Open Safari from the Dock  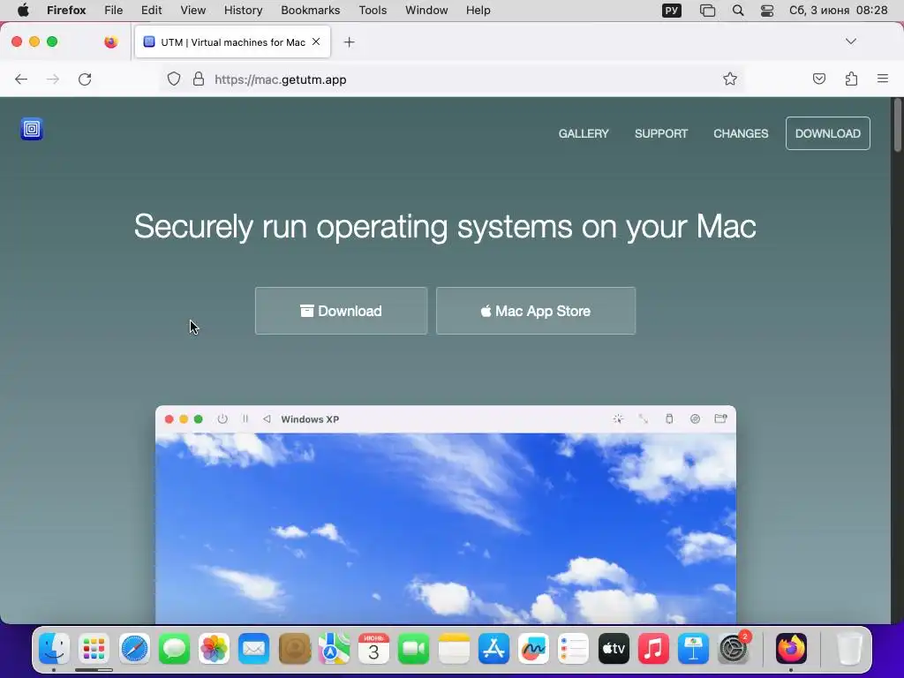[134, 649]
